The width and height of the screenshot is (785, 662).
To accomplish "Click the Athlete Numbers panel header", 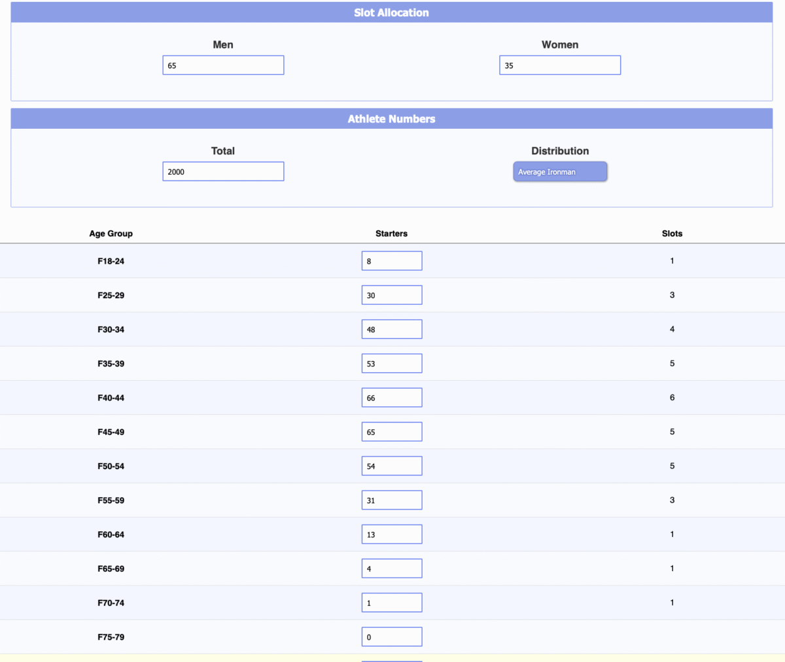I will pyautogui.click(x=391, y=119).
